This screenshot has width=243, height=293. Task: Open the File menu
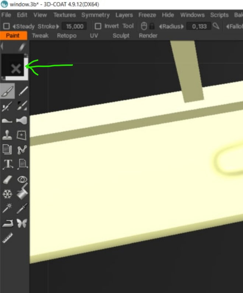(x=6, y=15)
